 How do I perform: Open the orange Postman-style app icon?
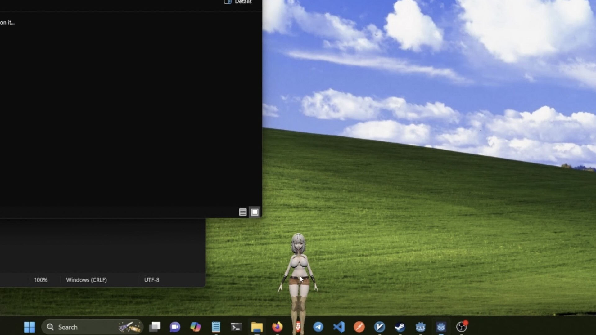(359, 327)
